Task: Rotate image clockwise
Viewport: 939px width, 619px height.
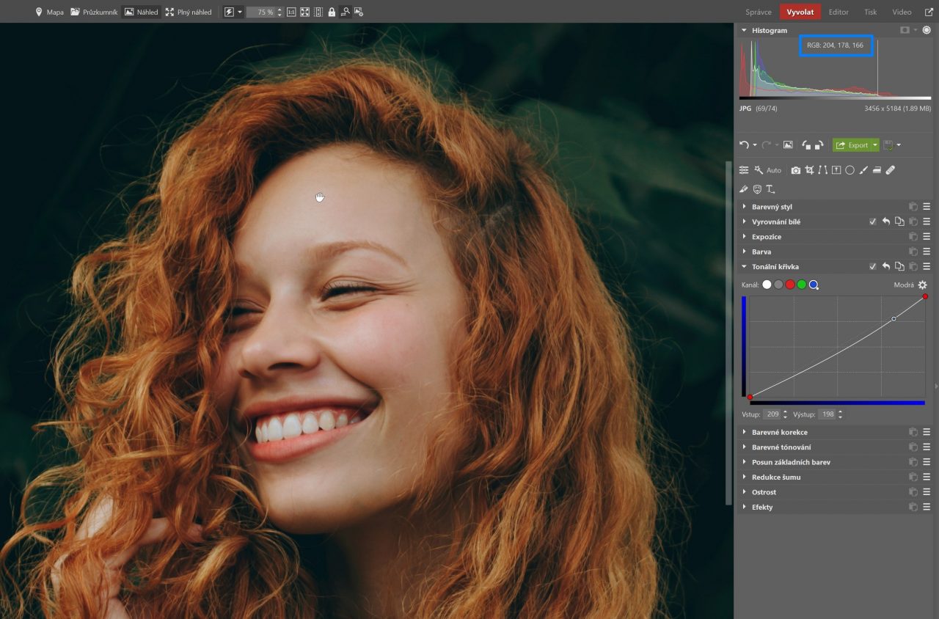Action: click(x=818, y=145)
